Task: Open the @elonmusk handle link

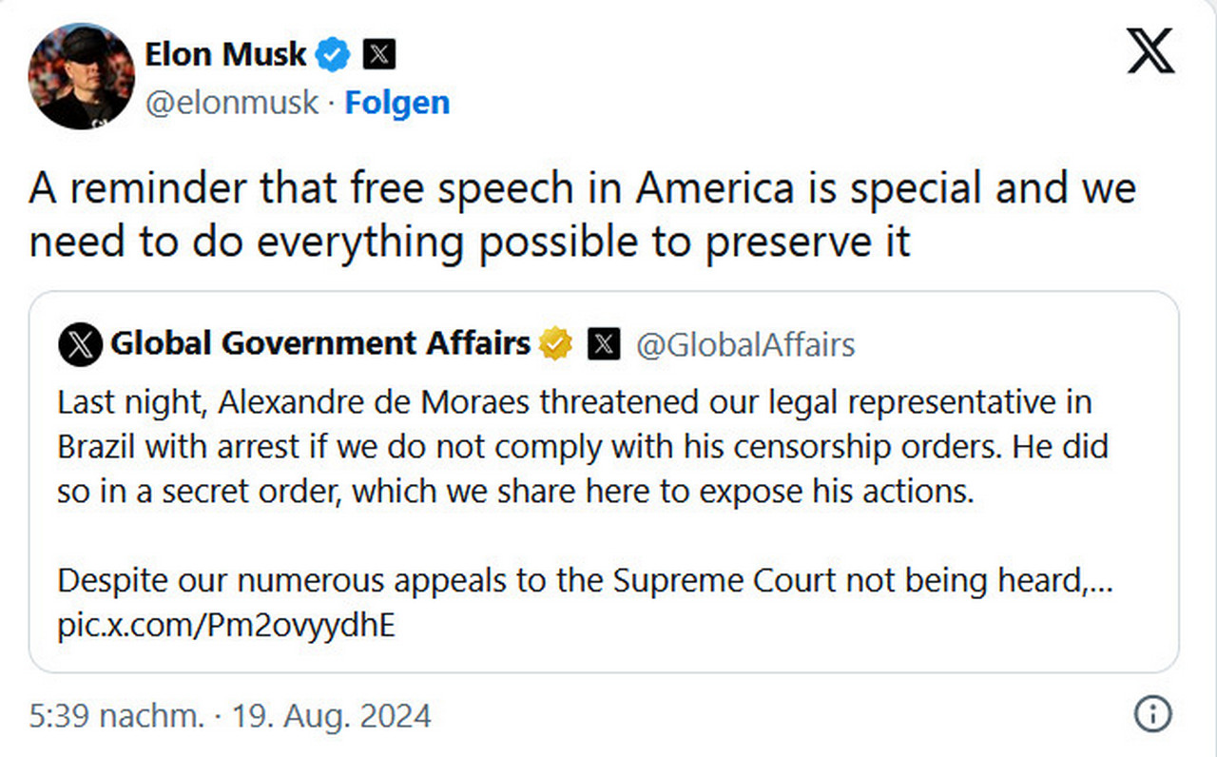Action: coord(231,103)
